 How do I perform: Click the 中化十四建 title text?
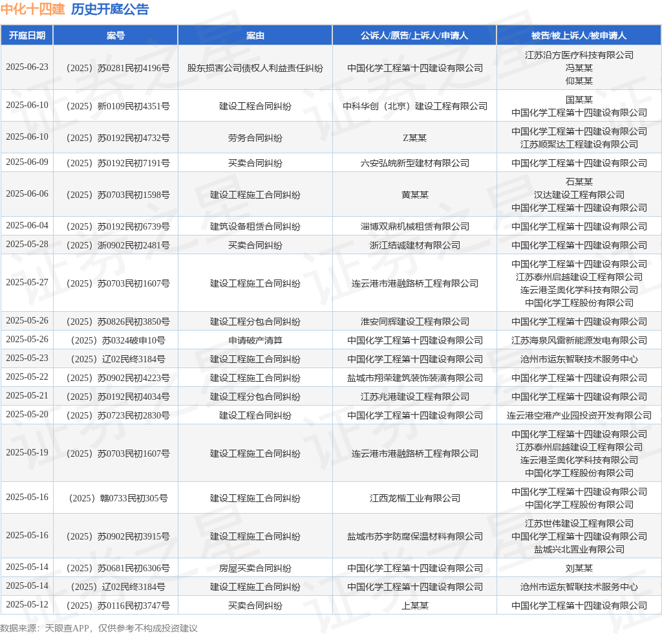tap(33, 9)
